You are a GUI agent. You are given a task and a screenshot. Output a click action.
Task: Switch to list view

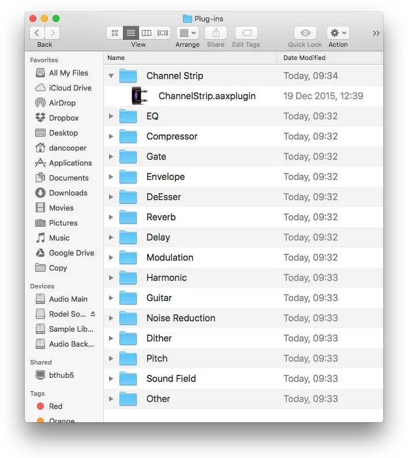tap(130, 33)
